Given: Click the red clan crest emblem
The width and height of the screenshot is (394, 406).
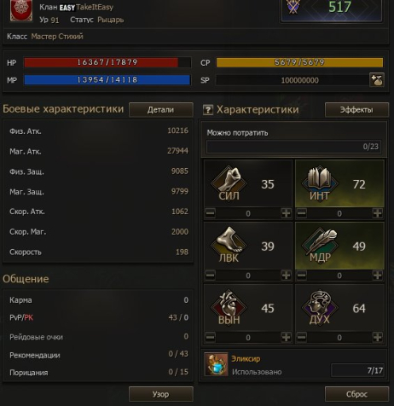Looking at the screenshot, I should tap(21, 10).
